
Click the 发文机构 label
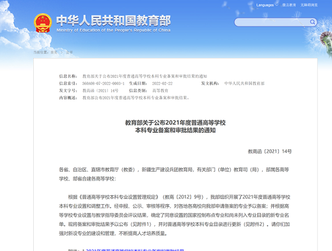(x=210, y=83)
